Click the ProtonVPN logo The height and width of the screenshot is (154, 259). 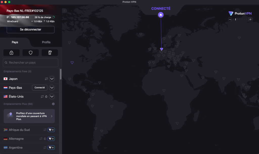[x=240, y=13]
